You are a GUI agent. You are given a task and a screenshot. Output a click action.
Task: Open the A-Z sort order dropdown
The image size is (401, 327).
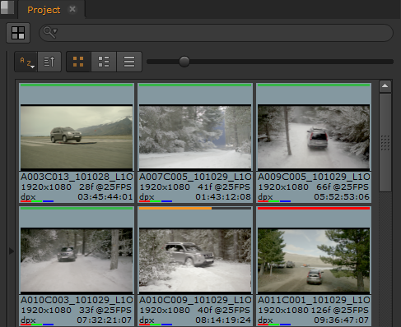(x=26, y=62)
